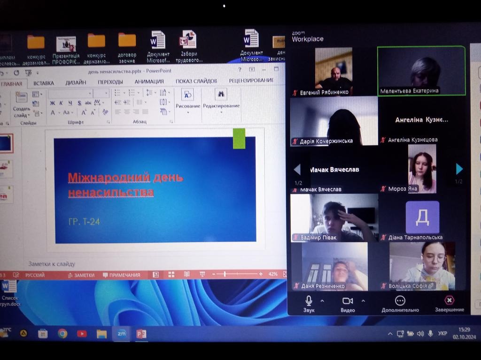
Task: Click the Italic (К) formatting icon
Action: pos(61,103)
